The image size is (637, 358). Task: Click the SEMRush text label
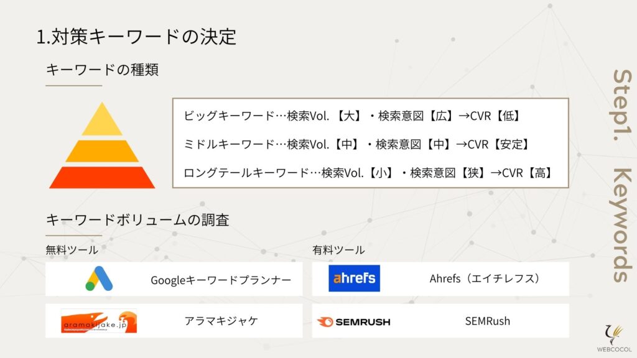488,321
